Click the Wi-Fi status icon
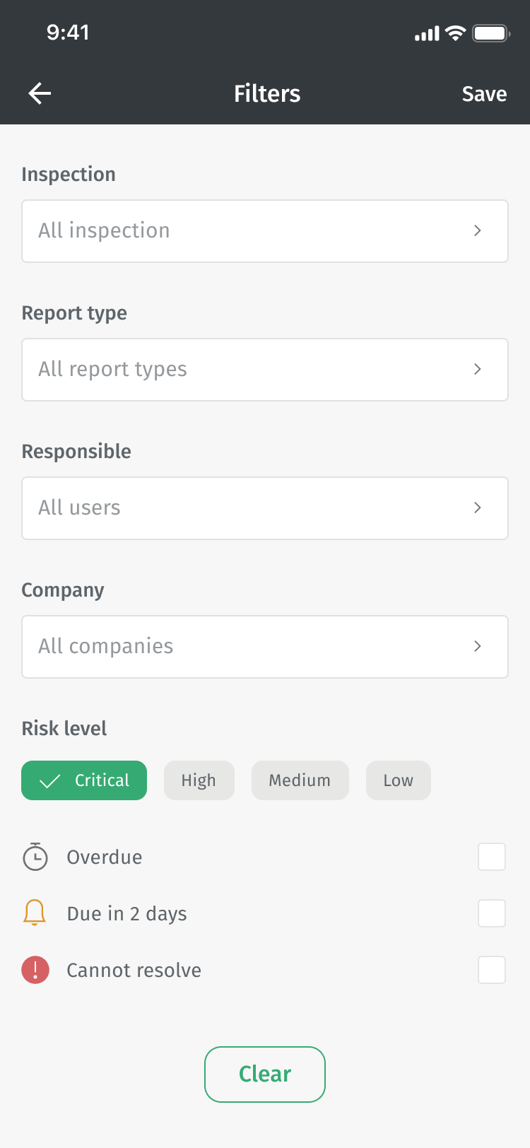The width and height of the screenshot is (530, 1148). [456, 33]
